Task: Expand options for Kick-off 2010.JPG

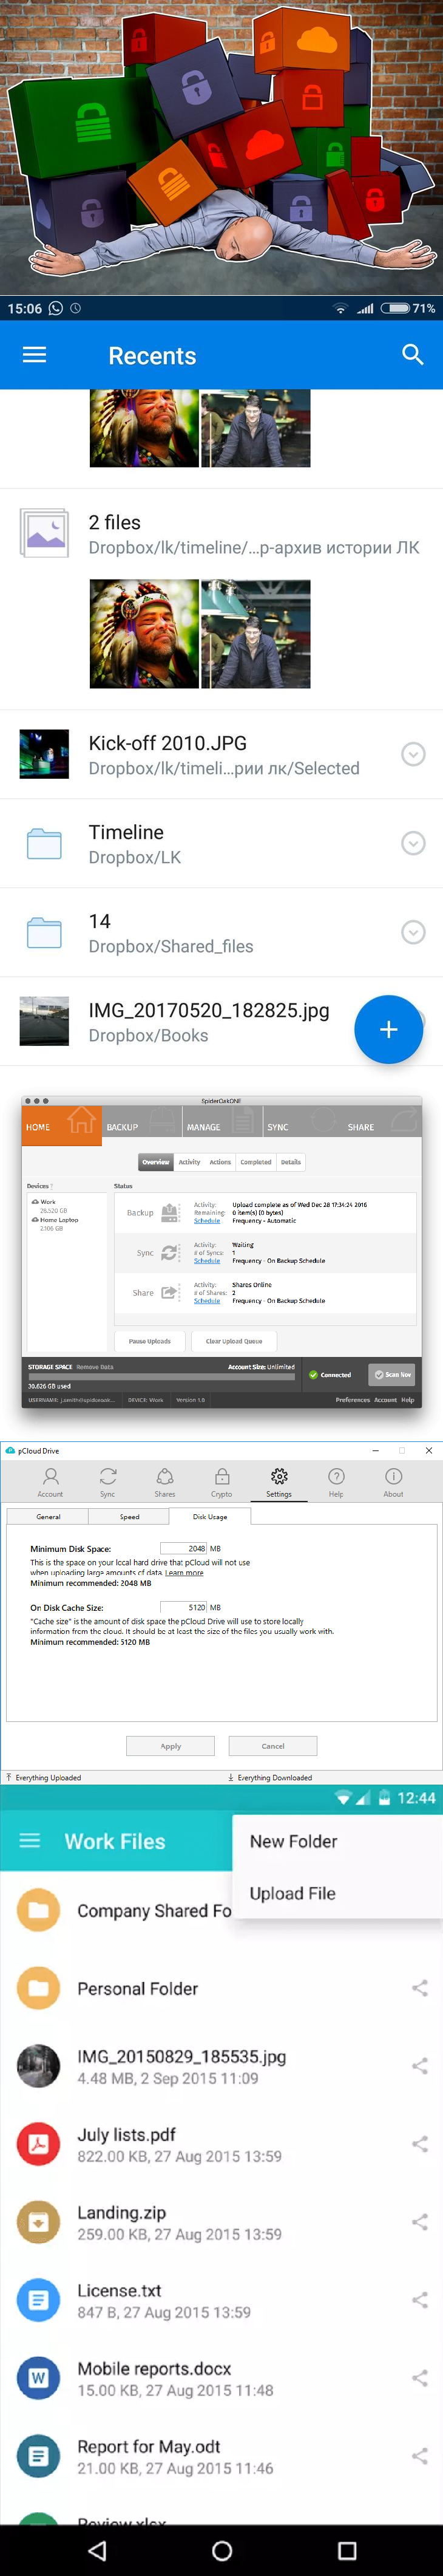Action: tap(413, 754)
